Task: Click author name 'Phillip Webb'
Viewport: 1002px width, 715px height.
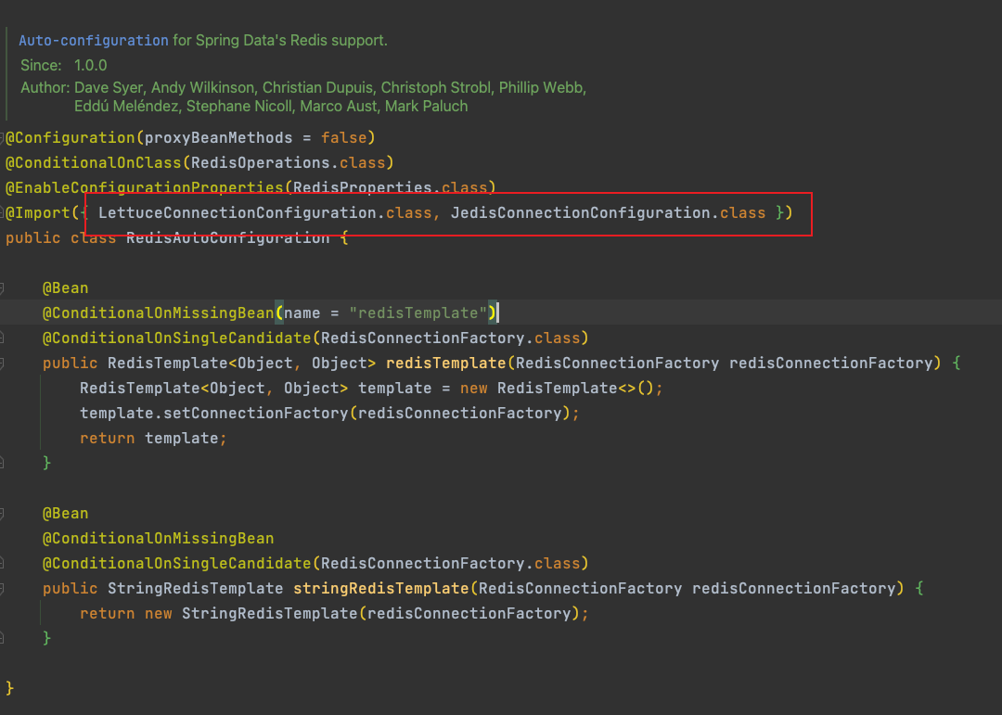Action: [541, 87]
